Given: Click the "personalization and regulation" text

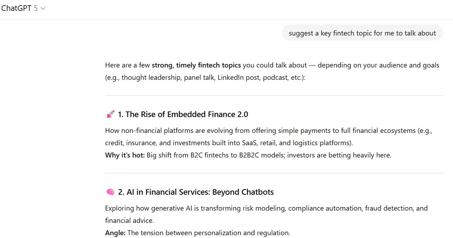Looking at the screenshot, I should [x=242, y=233].
